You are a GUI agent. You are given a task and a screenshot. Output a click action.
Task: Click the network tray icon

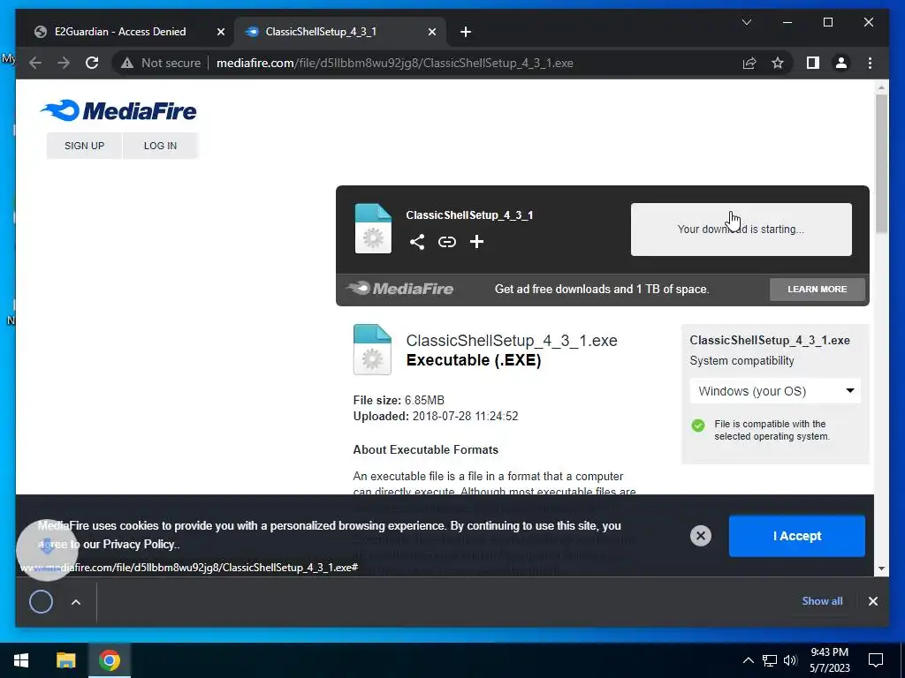click(770, 660)
